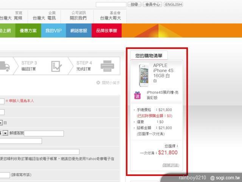This screenshot has height=182, width=242.
Task: Open the 您的購物清單 tab
Action: pos(149,55)
